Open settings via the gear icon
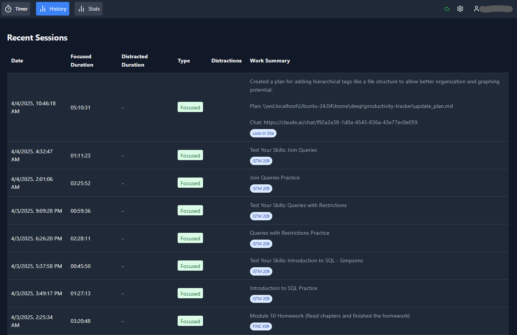The height and width of the screenshot is (335, 517). [460, 9]
